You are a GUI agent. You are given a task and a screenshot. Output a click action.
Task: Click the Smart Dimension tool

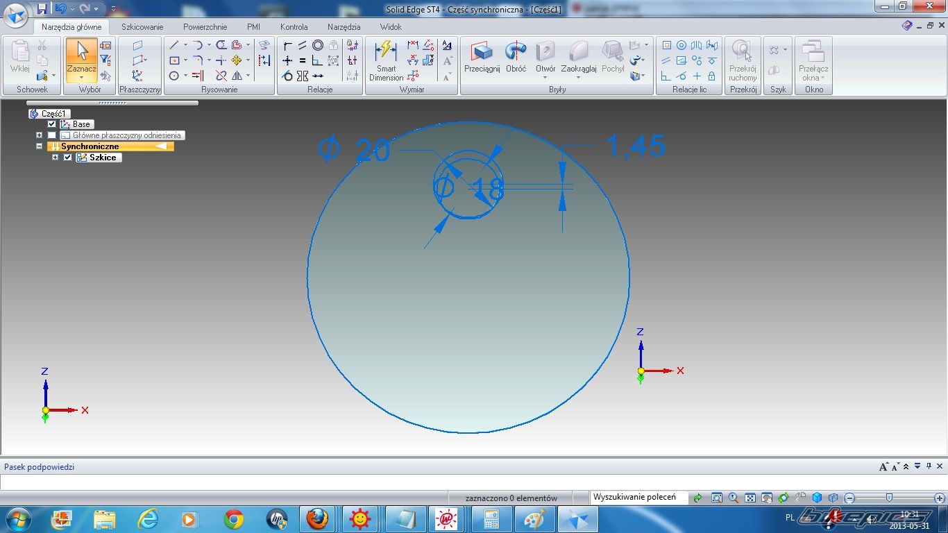[386, 60]
